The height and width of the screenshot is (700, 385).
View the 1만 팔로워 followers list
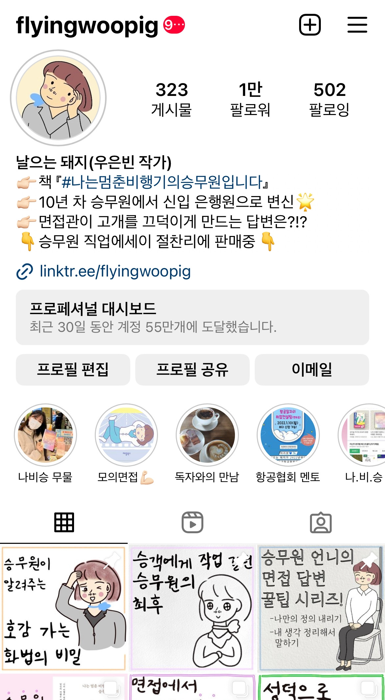tap(250, 100)
